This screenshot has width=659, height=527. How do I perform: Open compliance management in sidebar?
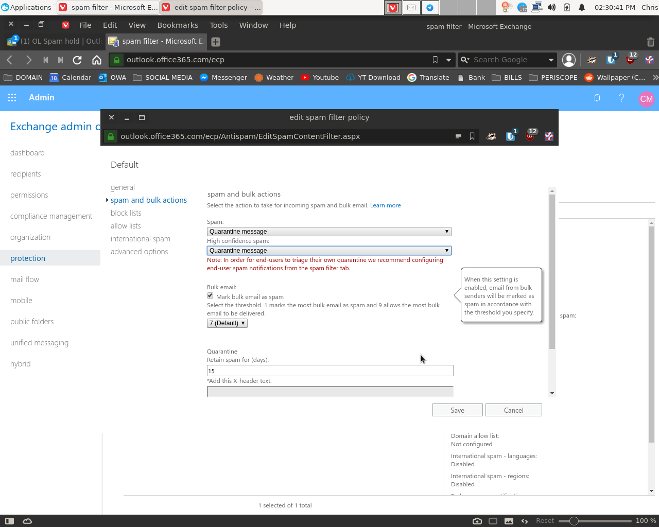point(51,216)
